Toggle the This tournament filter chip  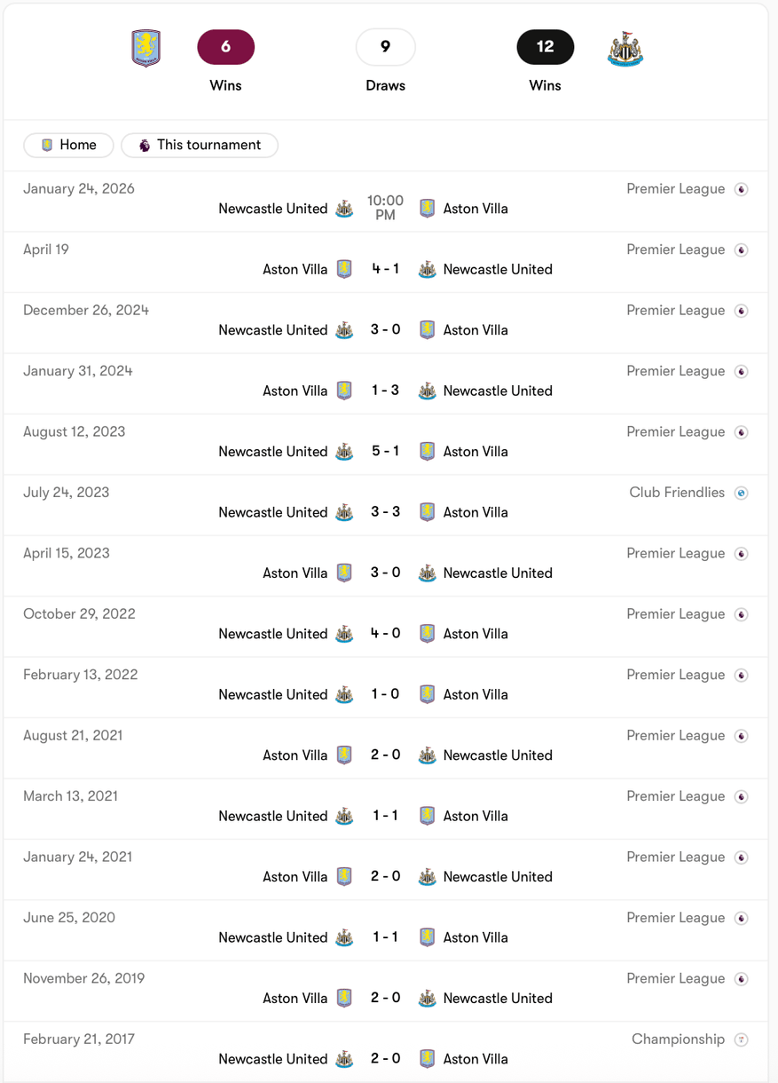200,145
